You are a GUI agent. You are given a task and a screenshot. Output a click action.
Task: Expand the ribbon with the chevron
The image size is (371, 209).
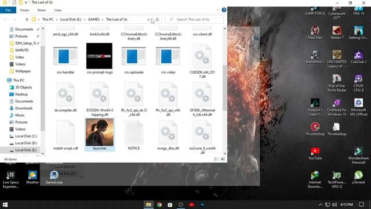pyautogui.click(x=217, y=10)
